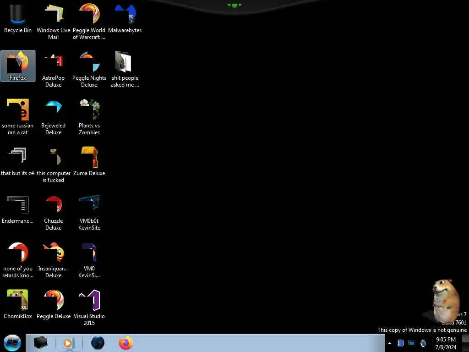
Task: Select the VM0 KevinSi... desktop icon
Action: point(89,260)
